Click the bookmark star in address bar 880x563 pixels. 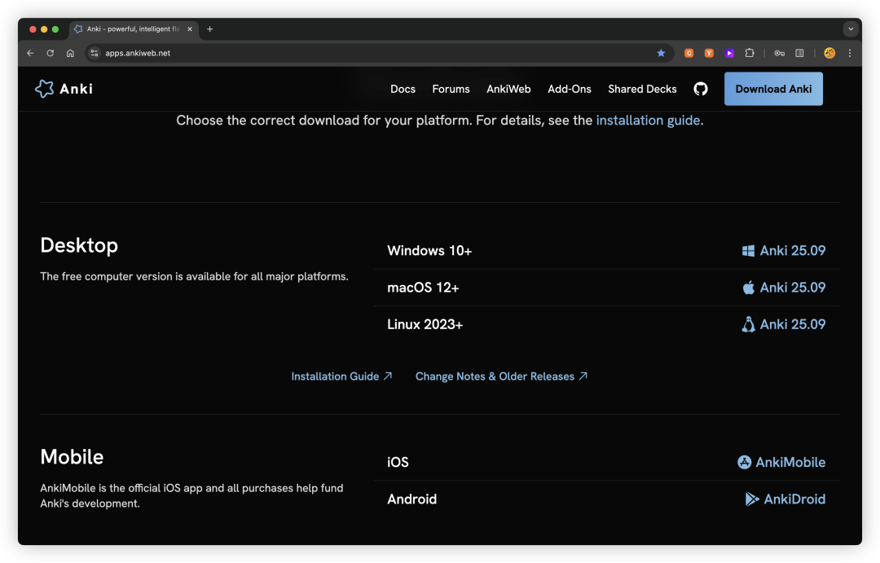click(x=661, y=53)
